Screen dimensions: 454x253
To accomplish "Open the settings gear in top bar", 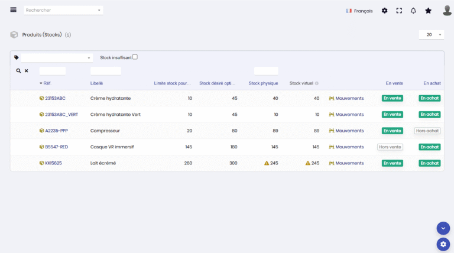I will click(385, 11).
